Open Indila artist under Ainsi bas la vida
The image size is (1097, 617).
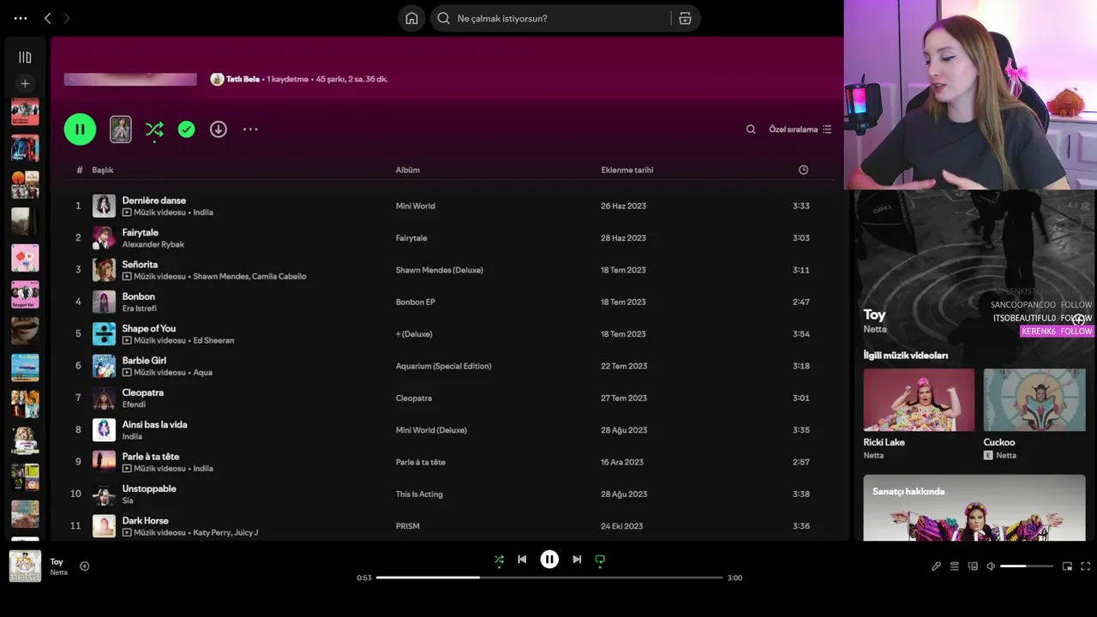[x=132, y=437]
